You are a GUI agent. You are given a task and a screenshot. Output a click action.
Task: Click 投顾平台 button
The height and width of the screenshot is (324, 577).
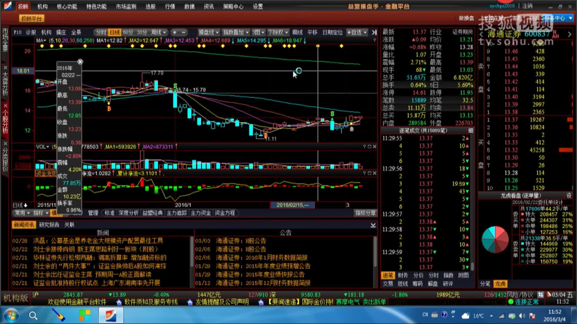pyautogui.click(x=31, y=19)
